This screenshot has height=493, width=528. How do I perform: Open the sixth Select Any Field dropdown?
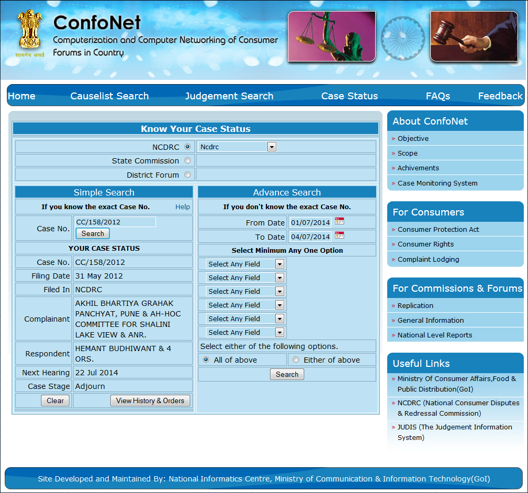click(x=245, y=332)
